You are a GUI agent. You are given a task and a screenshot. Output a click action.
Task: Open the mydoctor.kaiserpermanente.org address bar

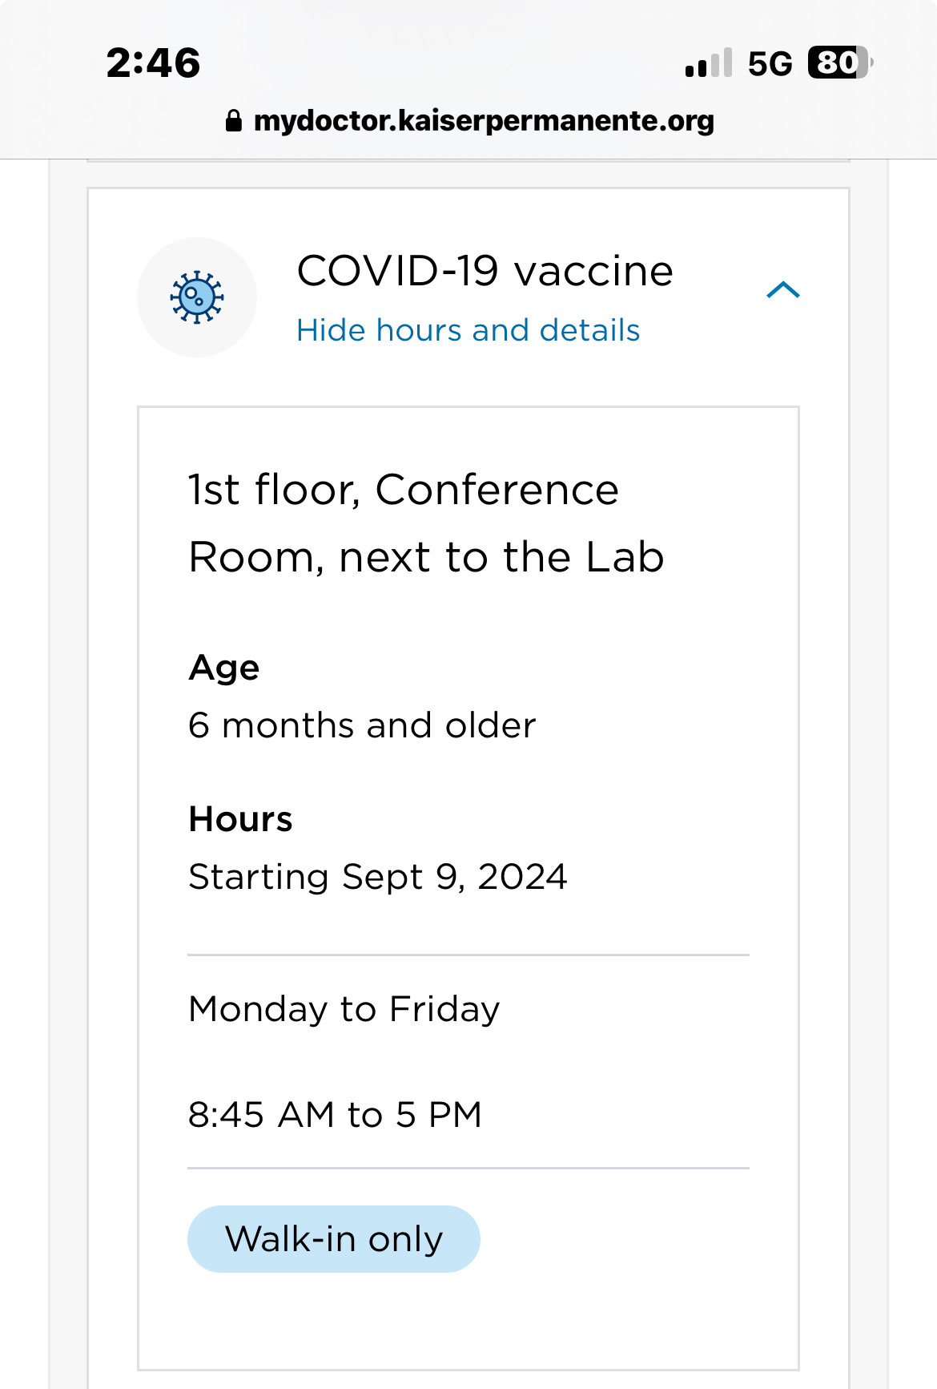point(469,121)
